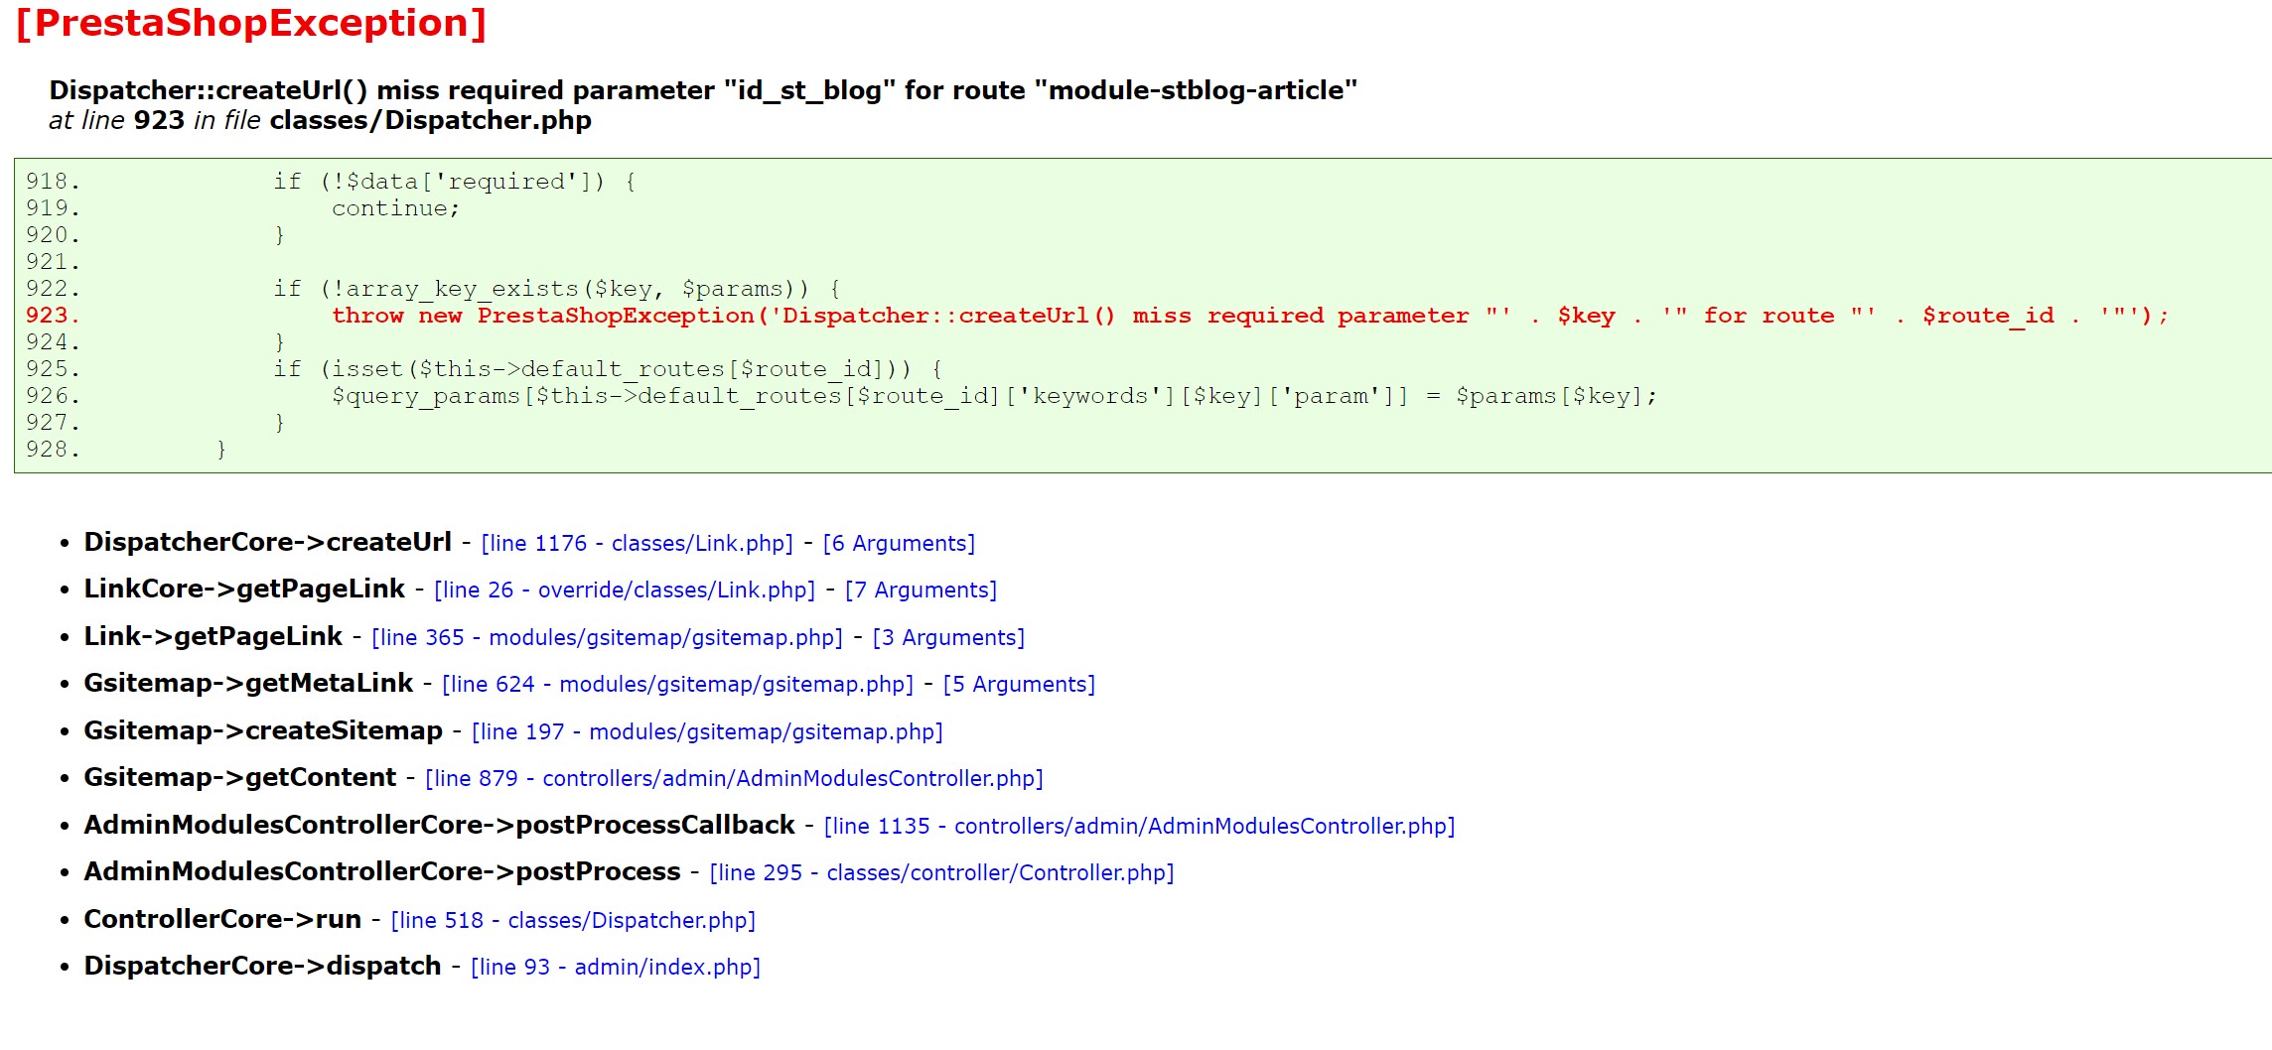Open the '[line 1176 - classes/Link.php]' link
Viewport: 2272px width, 1050px height.
637,543
